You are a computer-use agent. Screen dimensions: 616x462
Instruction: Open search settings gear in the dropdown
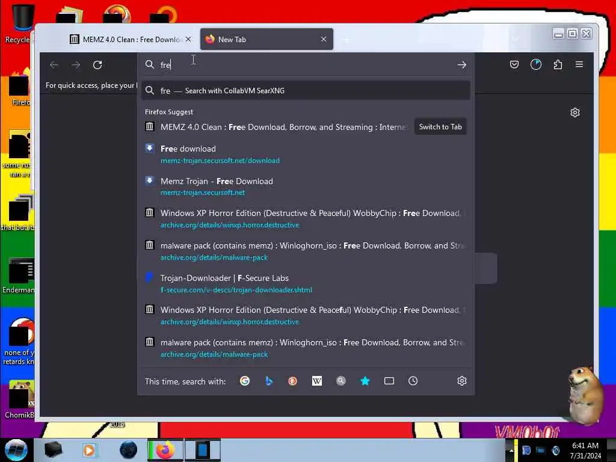coord(461,381)
